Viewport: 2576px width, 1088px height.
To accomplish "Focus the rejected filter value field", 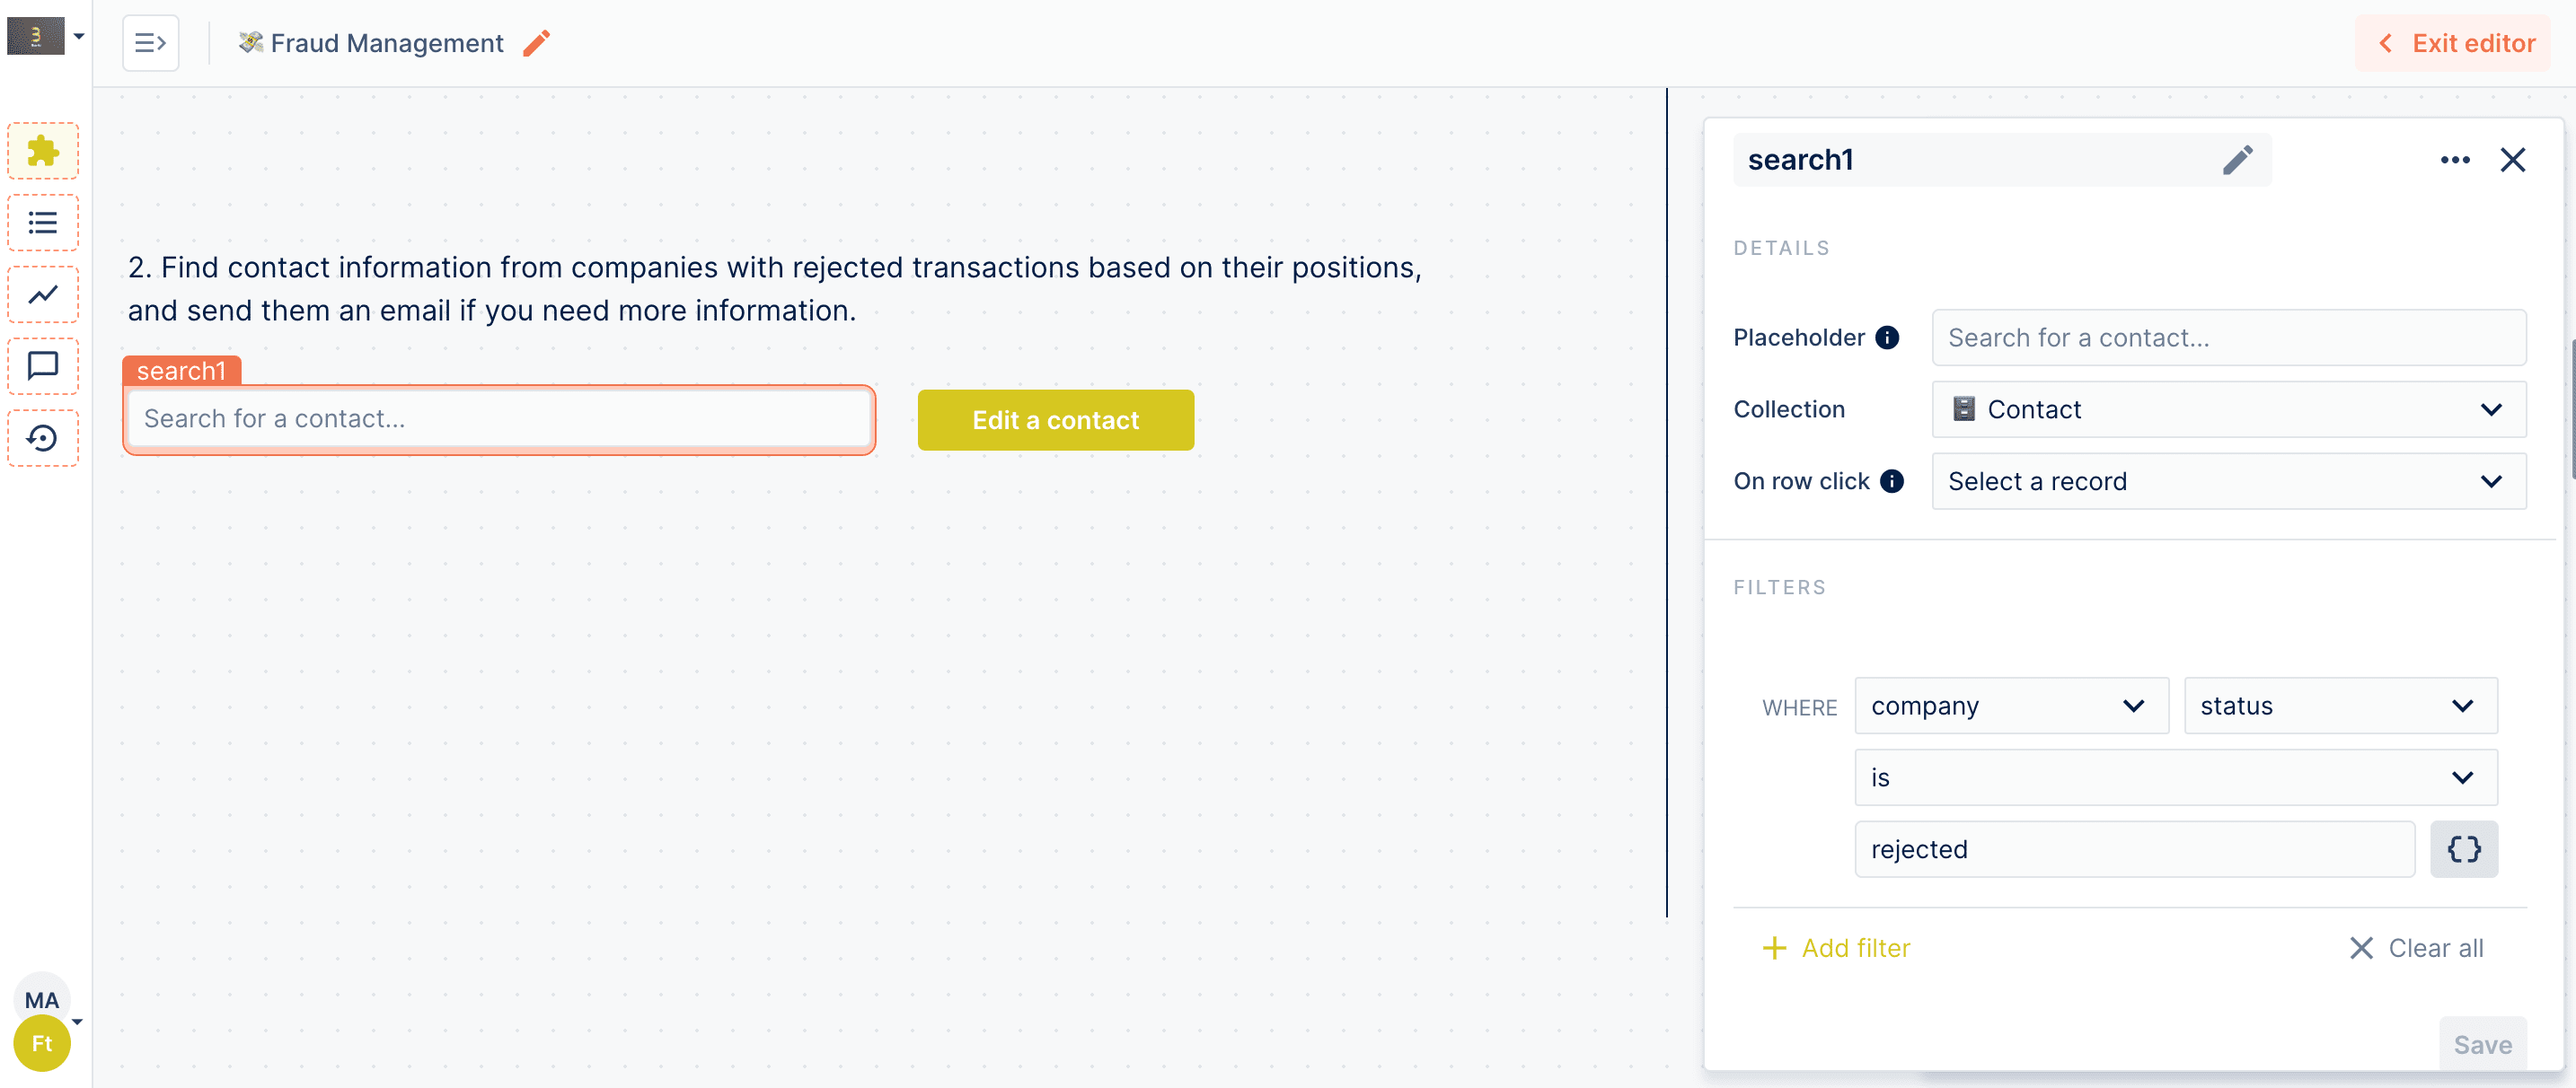I will point(2133,849).
